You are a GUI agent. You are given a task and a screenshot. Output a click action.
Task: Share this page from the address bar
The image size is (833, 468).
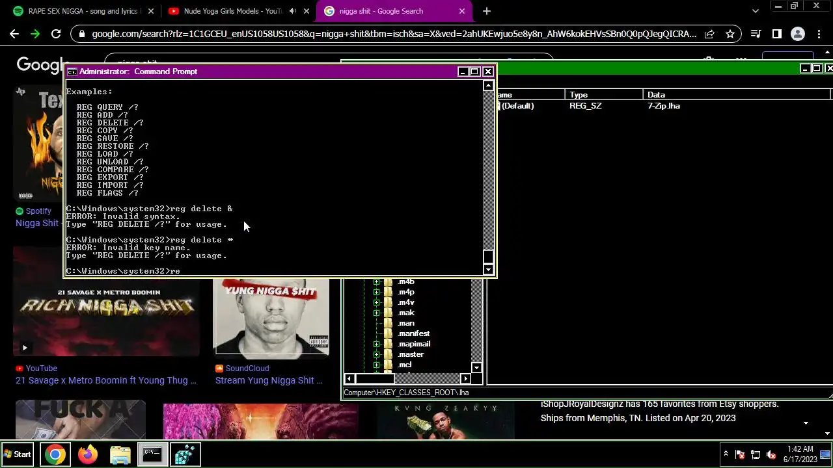(709, 34)
